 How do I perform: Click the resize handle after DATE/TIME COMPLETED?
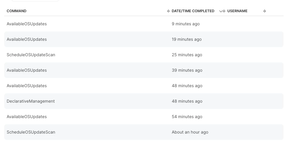coord(224,11)
